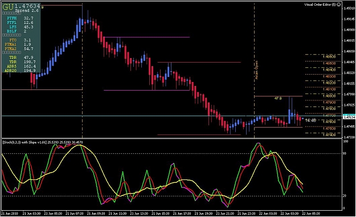Image resolution: width=356 pixels, height=217 pixels.
Task: Click the PTMA1 row label
Action: pos(11,44)
